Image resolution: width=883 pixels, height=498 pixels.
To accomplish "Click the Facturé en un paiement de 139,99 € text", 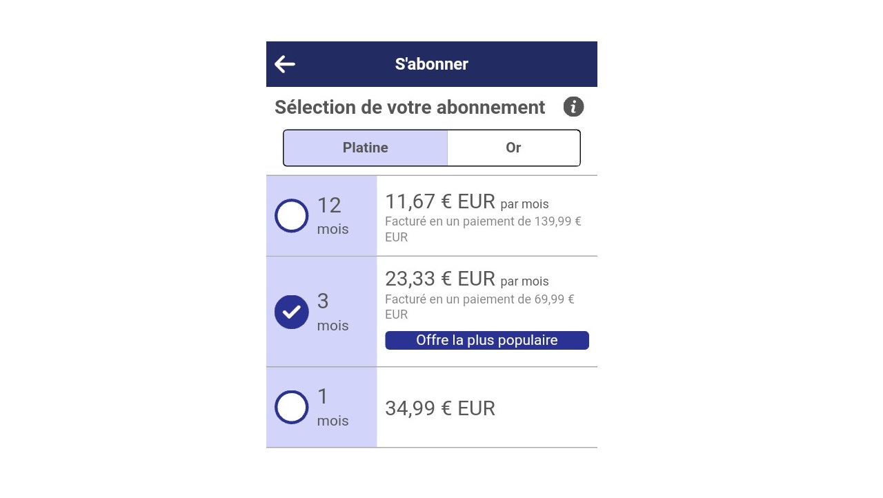I will tap(483, 228).
